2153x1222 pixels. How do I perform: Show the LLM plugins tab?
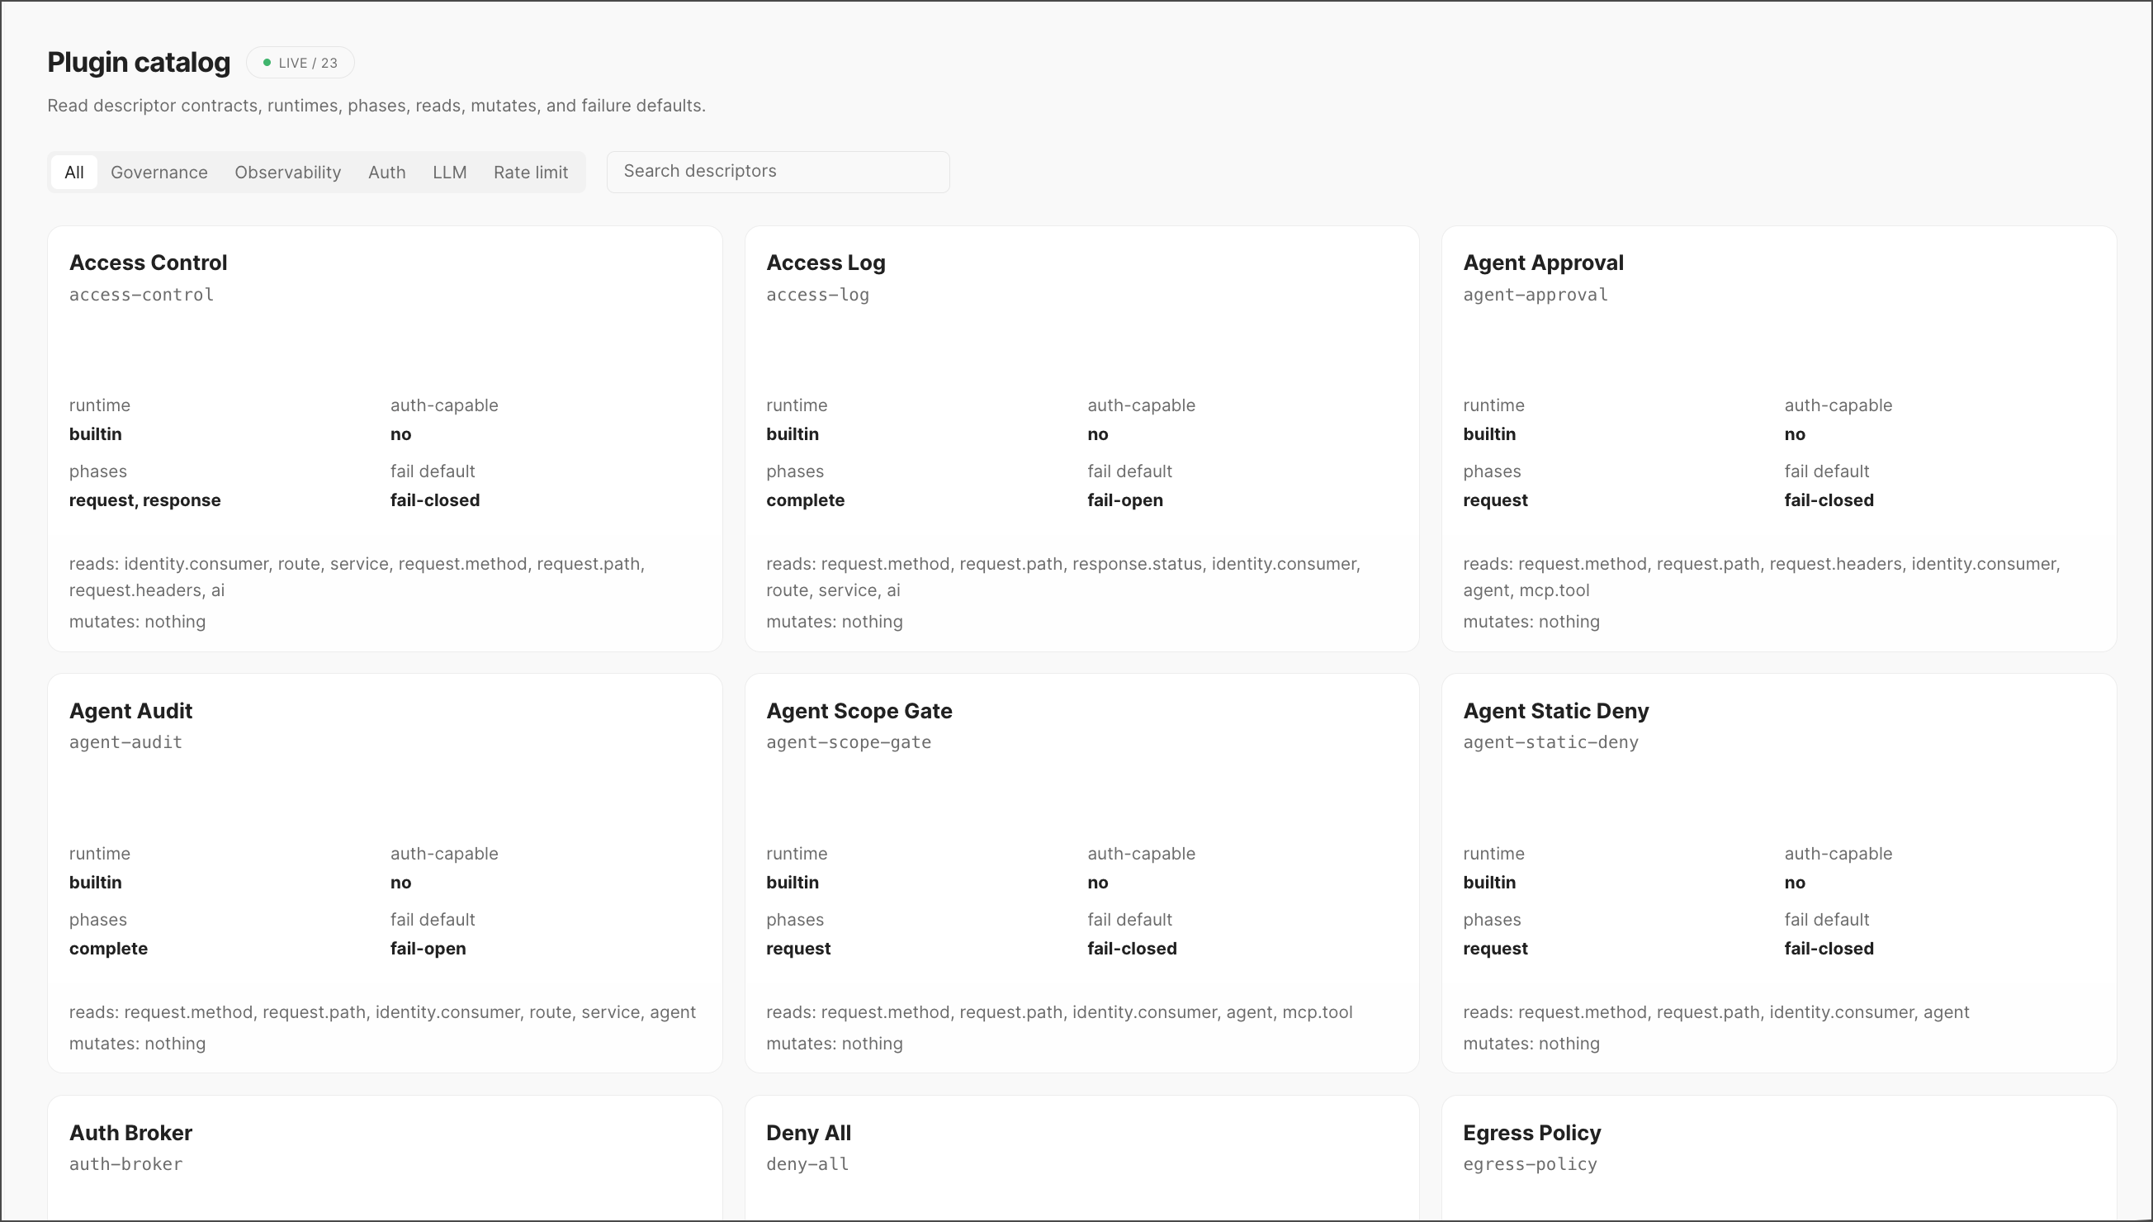pos(450,172)
